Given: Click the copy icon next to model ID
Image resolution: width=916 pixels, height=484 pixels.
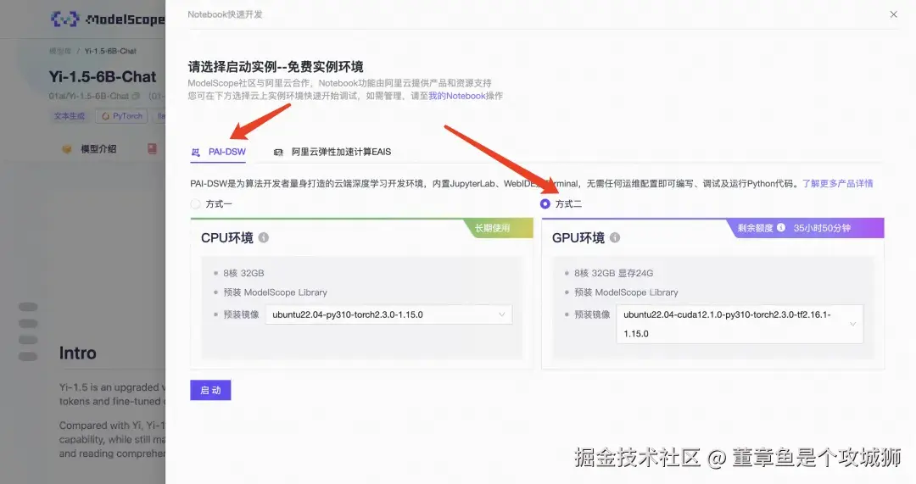Looking at the screenshot, I should coord(136,96).
